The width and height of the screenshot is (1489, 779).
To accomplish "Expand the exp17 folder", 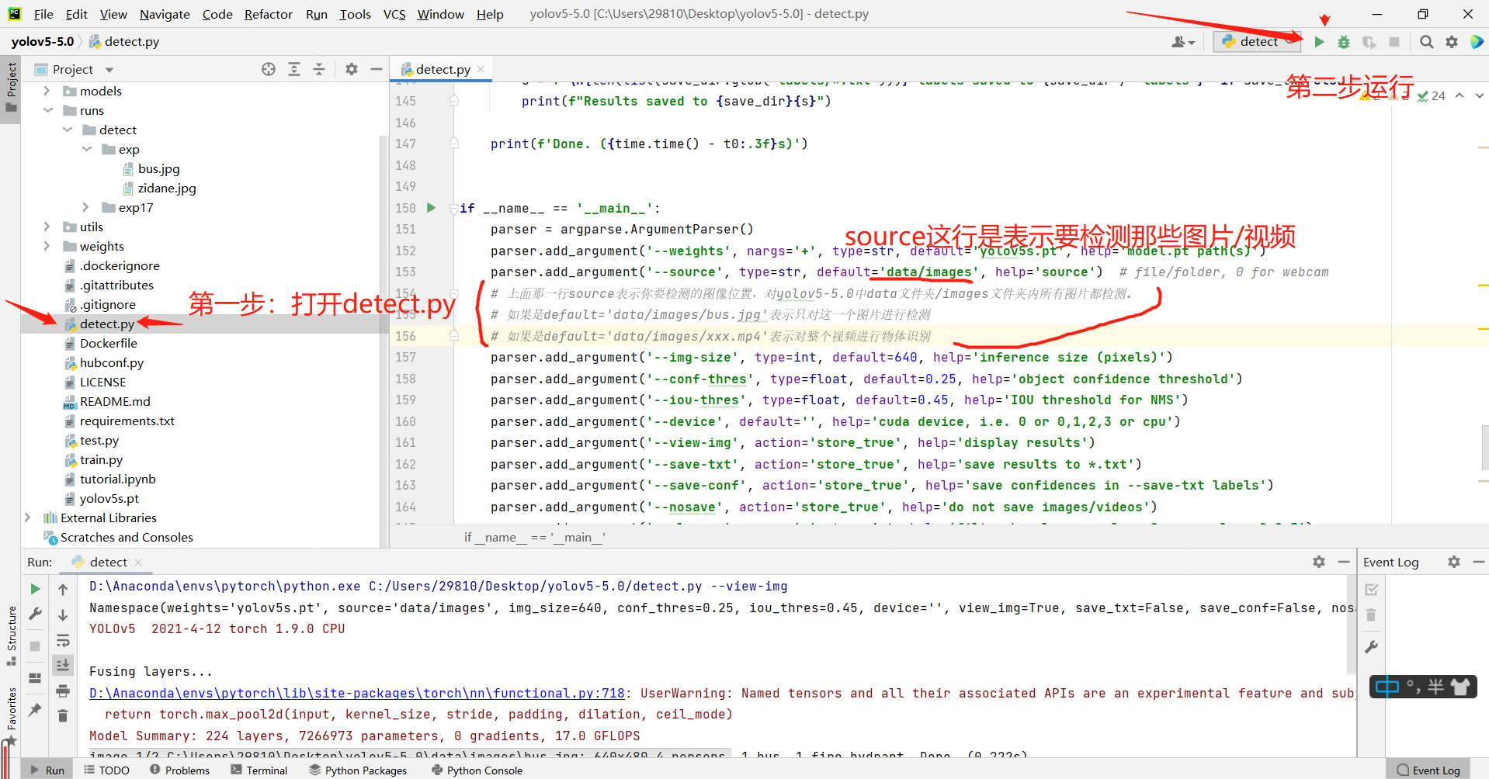I will pos(86,207).
